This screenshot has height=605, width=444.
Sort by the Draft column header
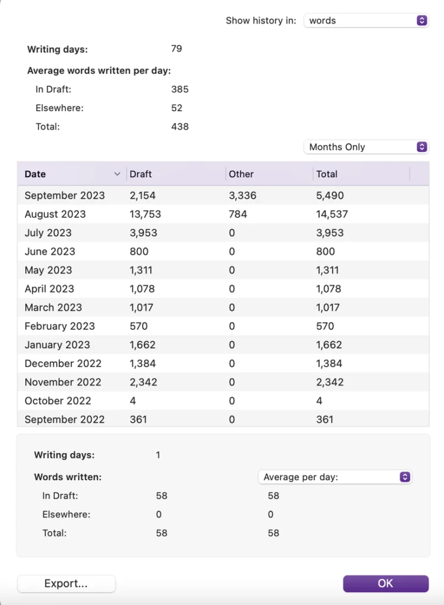point(176,174)
